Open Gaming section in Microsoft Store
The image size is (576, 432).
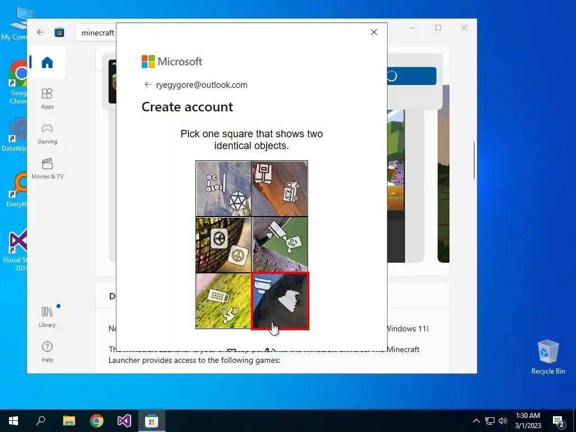(x=47, y=133)
